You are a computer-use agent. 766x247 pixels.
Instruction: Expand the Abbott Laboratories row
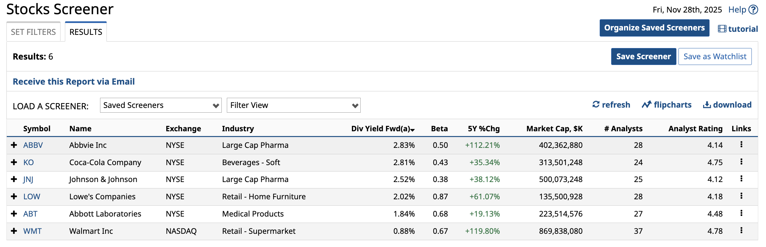[x=14, y=214]
